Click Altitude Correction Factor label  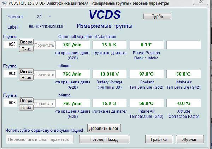coord(184,114)
